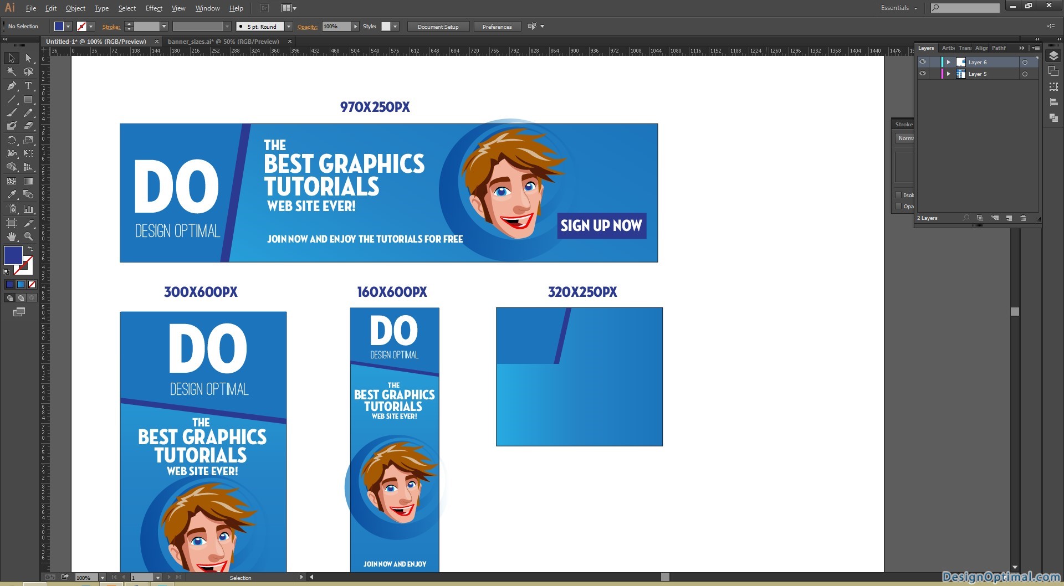Image resolution: width=1064 pixels, height=586 pixels.
Task: Choose the Artboard tool
Action: pyautogui.click(x=11, y=223)
